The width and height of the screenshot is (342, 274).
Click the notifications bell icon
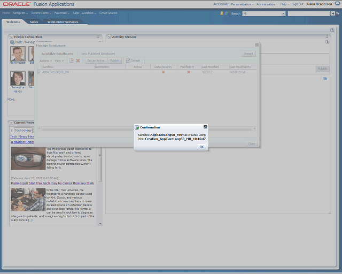[222, 13]
